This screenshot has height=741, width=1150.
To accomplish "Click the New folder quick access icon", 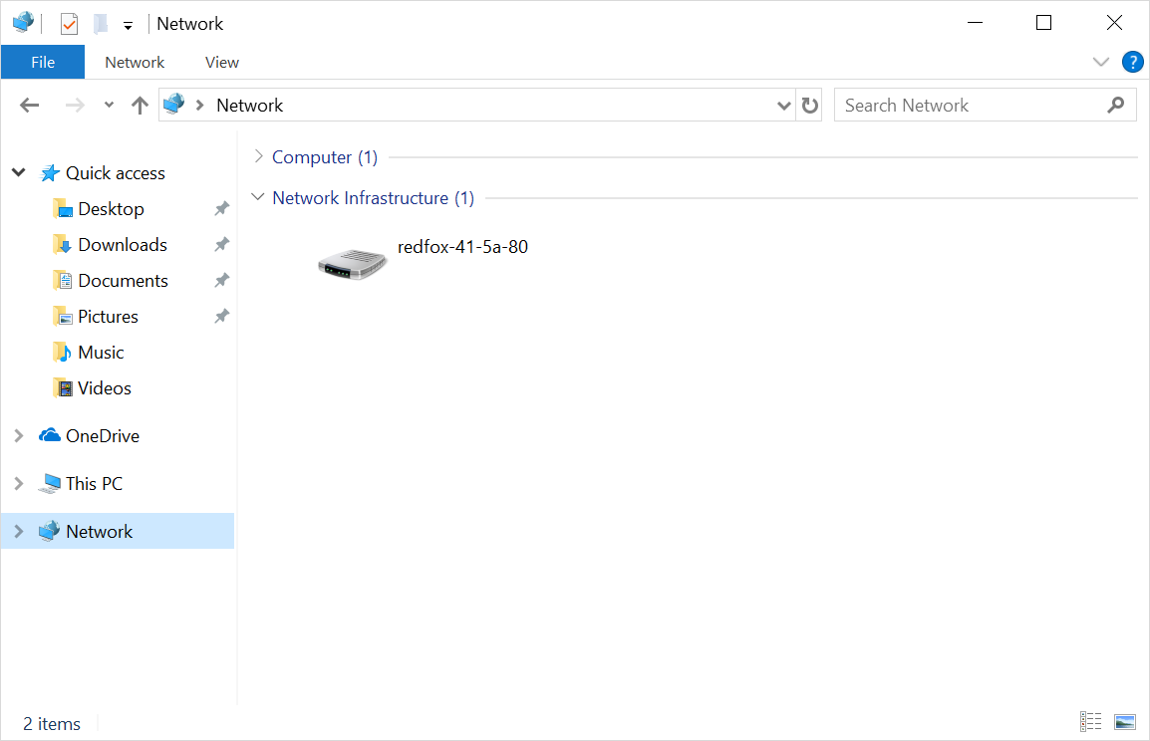I will point(101,24).
